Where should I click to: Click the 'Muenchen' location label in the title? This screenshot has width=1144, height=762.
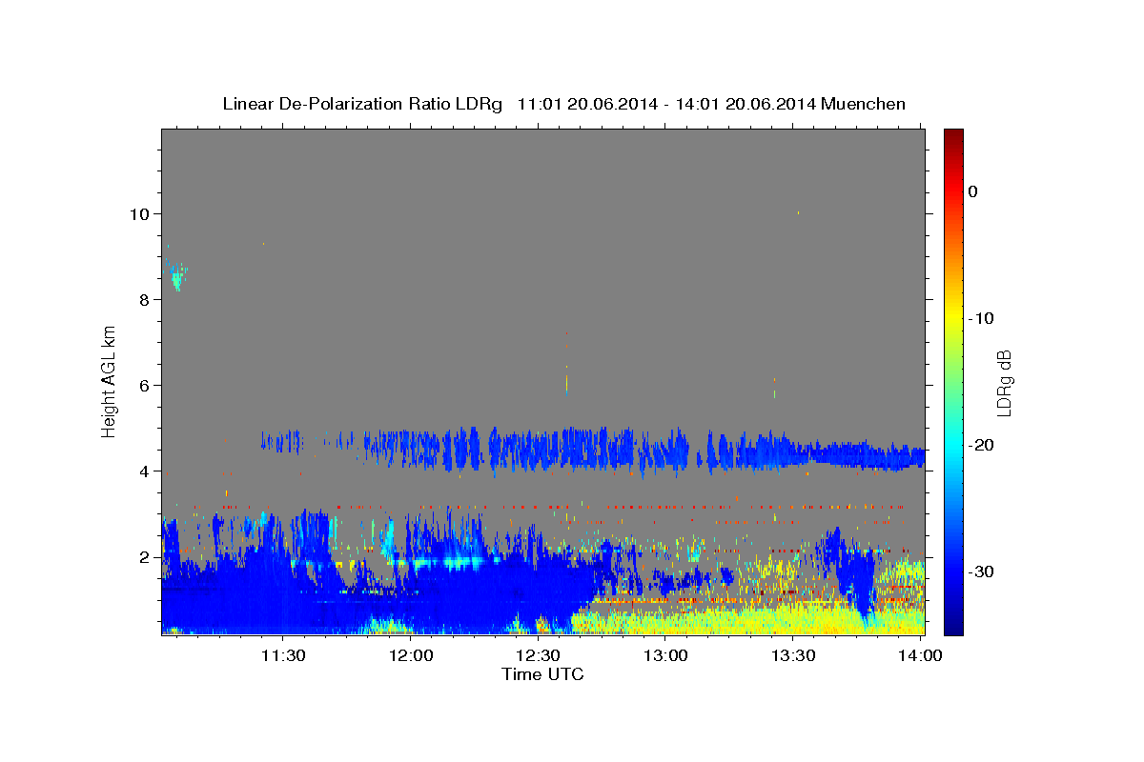pyautogui.click(x=863, y=104)
